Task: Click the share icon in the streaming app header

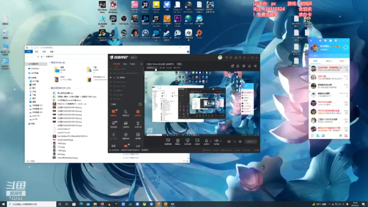Action: coord(255,66)
